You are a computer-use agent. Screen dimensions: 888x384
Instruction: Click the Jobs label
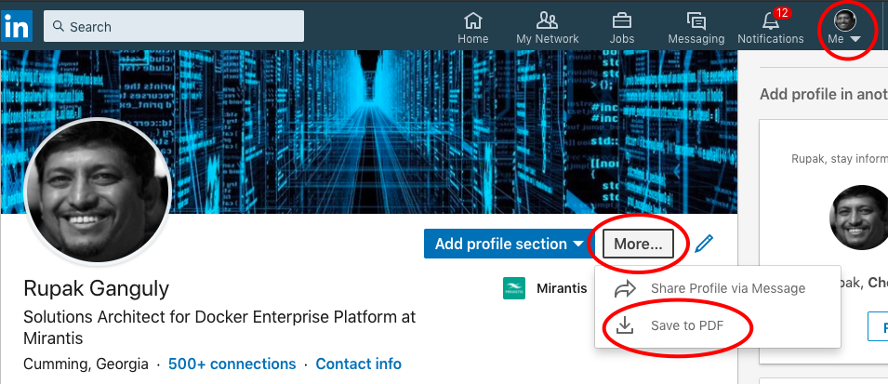click(622, 39)
